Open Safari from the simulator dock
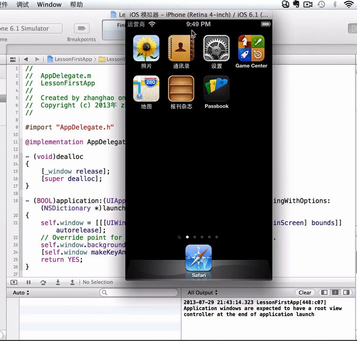This screenshot has width=357, height=341. click(198, 258)
